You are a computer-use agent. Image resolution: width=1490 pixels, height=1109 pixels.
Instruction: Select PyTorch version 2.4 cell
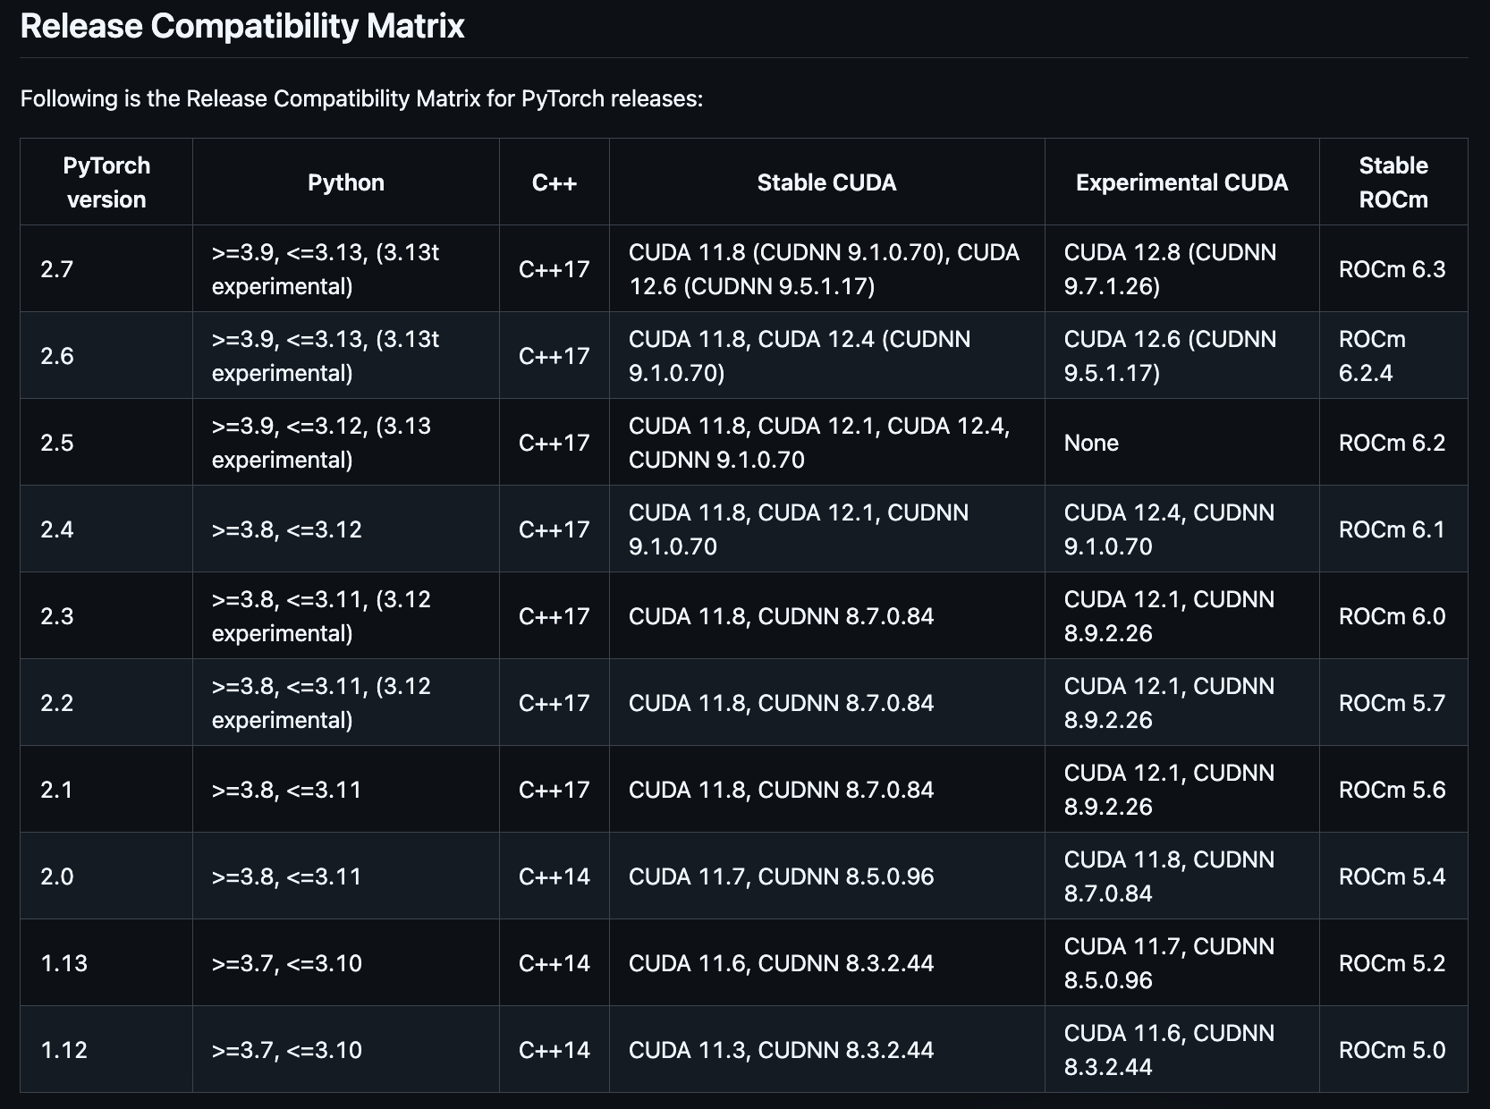click(x=106, y=529)
